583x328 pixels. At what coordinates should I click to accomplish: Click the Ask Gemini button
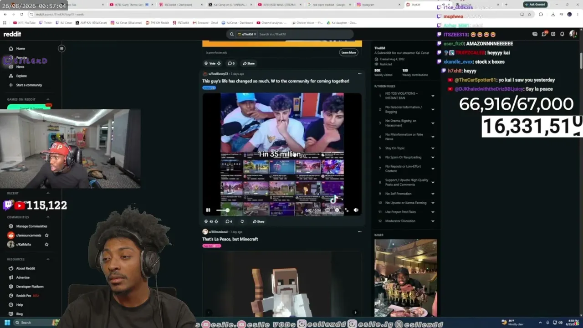click(x=535, y=5)
